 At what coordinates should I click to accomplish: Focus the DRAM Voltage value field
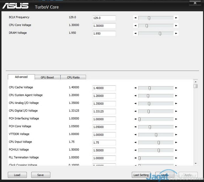coord(104,34)
